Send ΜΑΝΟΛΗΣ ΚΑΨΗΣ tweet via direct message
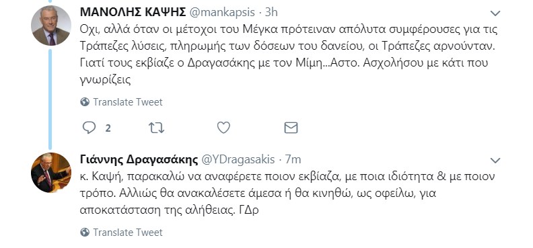This screenshot has height=248, width=533. pyautogui.click(x=291, y=128)
